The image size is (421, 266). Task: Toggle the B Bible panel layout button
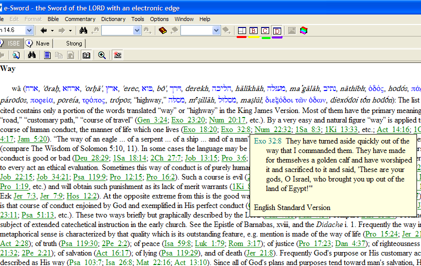pos(253,30)
